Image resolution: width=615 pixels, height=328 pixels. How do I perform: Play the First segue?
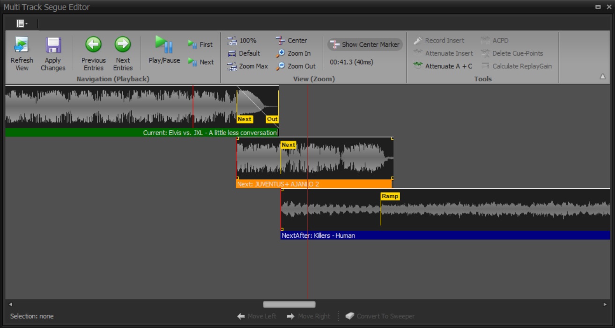point(200,45)
